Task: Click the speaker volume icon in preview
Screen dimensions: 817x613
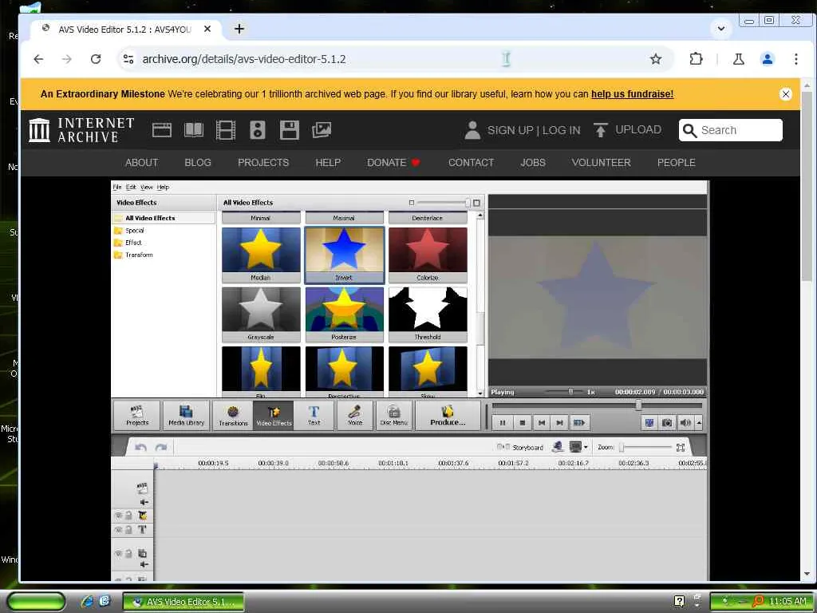Action: coord(685,423)
